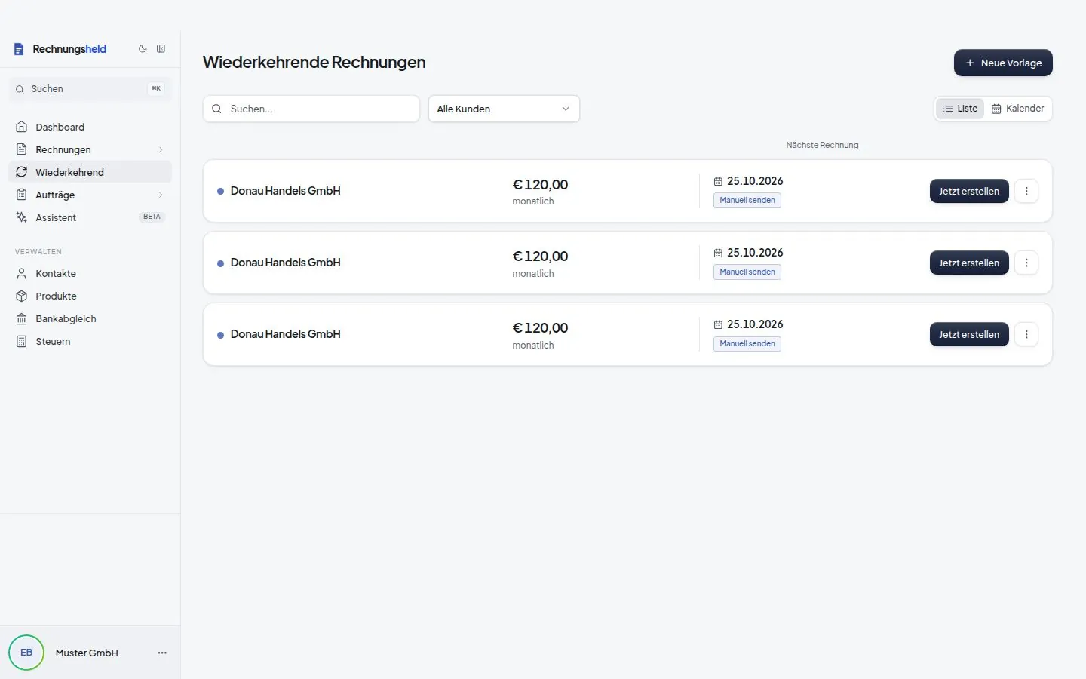Click the EB account avatar

(x=26, y=653)
